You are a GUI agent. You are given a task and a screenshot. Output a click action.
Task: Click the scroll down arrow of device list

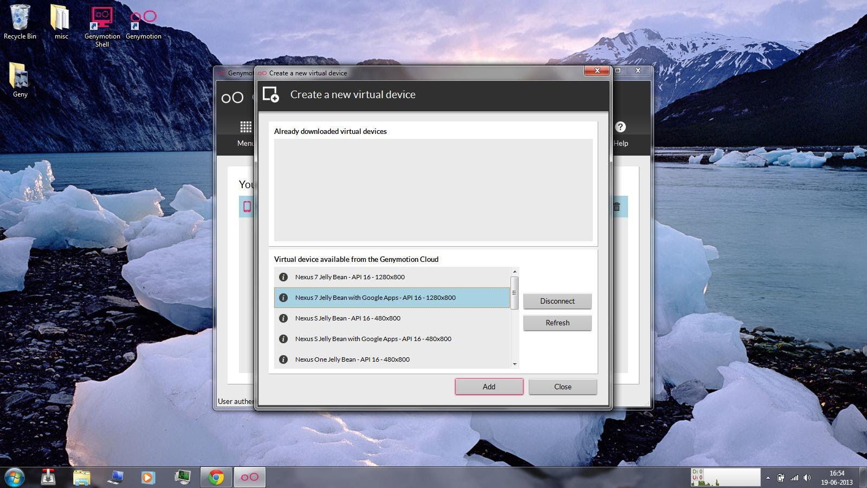[x=515, y=364]
